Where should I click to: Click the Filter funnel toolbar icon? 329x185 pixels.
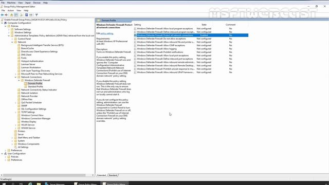[x=36, y=15]
